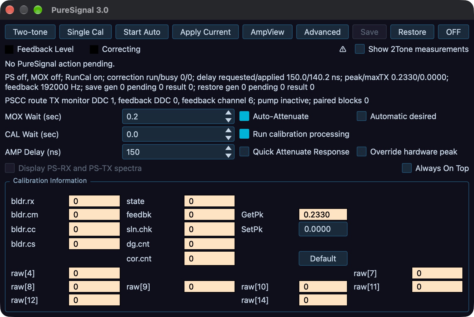The width and height of the screenshot is (474, 317).
Task: Click the Feedback Level black indicator
Action: click(9, 49)
